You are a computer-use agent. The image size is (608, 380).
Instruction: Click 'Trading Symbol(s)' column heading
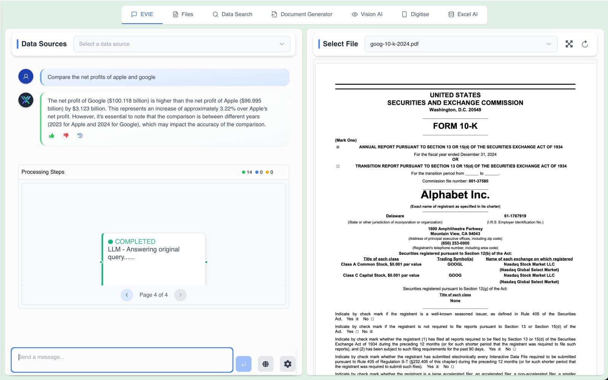[x=455, y=259]
